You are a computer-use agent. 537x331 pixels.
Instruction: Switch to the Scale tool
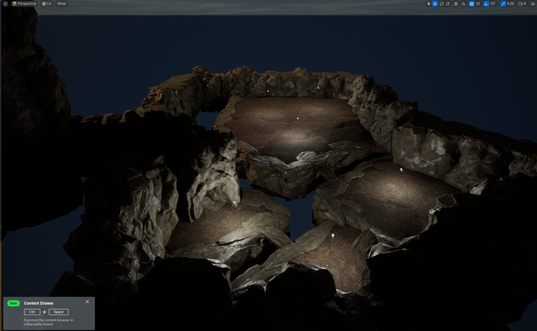[x=447, y=4]
